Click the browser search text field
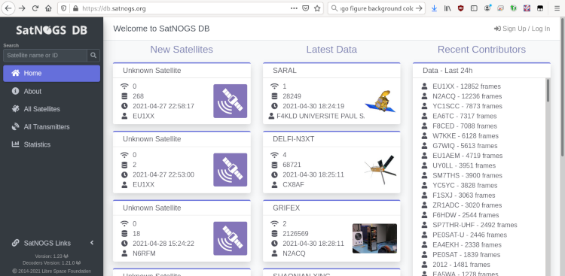Image resolution: width=565 pixels, height=276 pixels. 377,8
